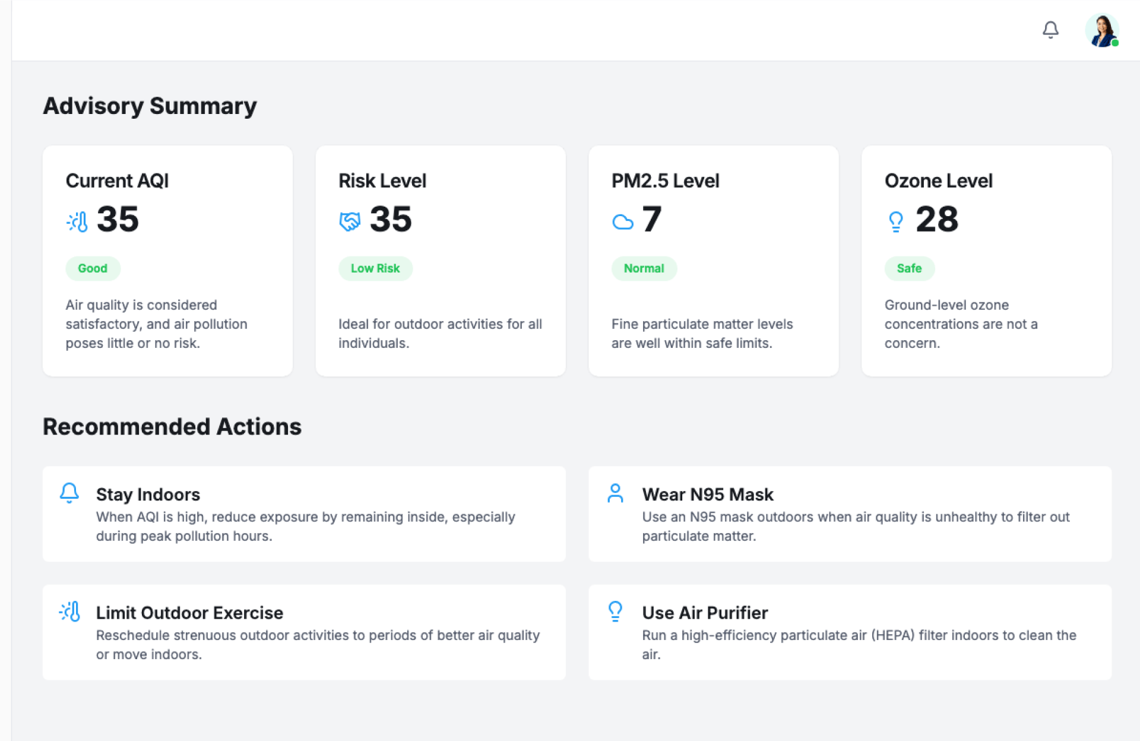Click thermometer icon beside Limit Outdoor Exercise
The width and height of the screenshot is (1140, 741).
(x=69, y=612)
